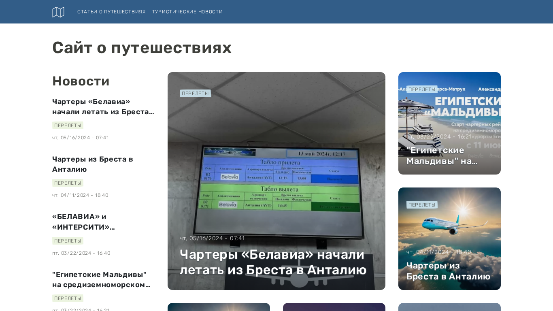Click the date «пт, 03/22/2024 - 16:21» on the Egypt card
The height and width of the screenshot is (311, 553).
(x=439, y=136)
